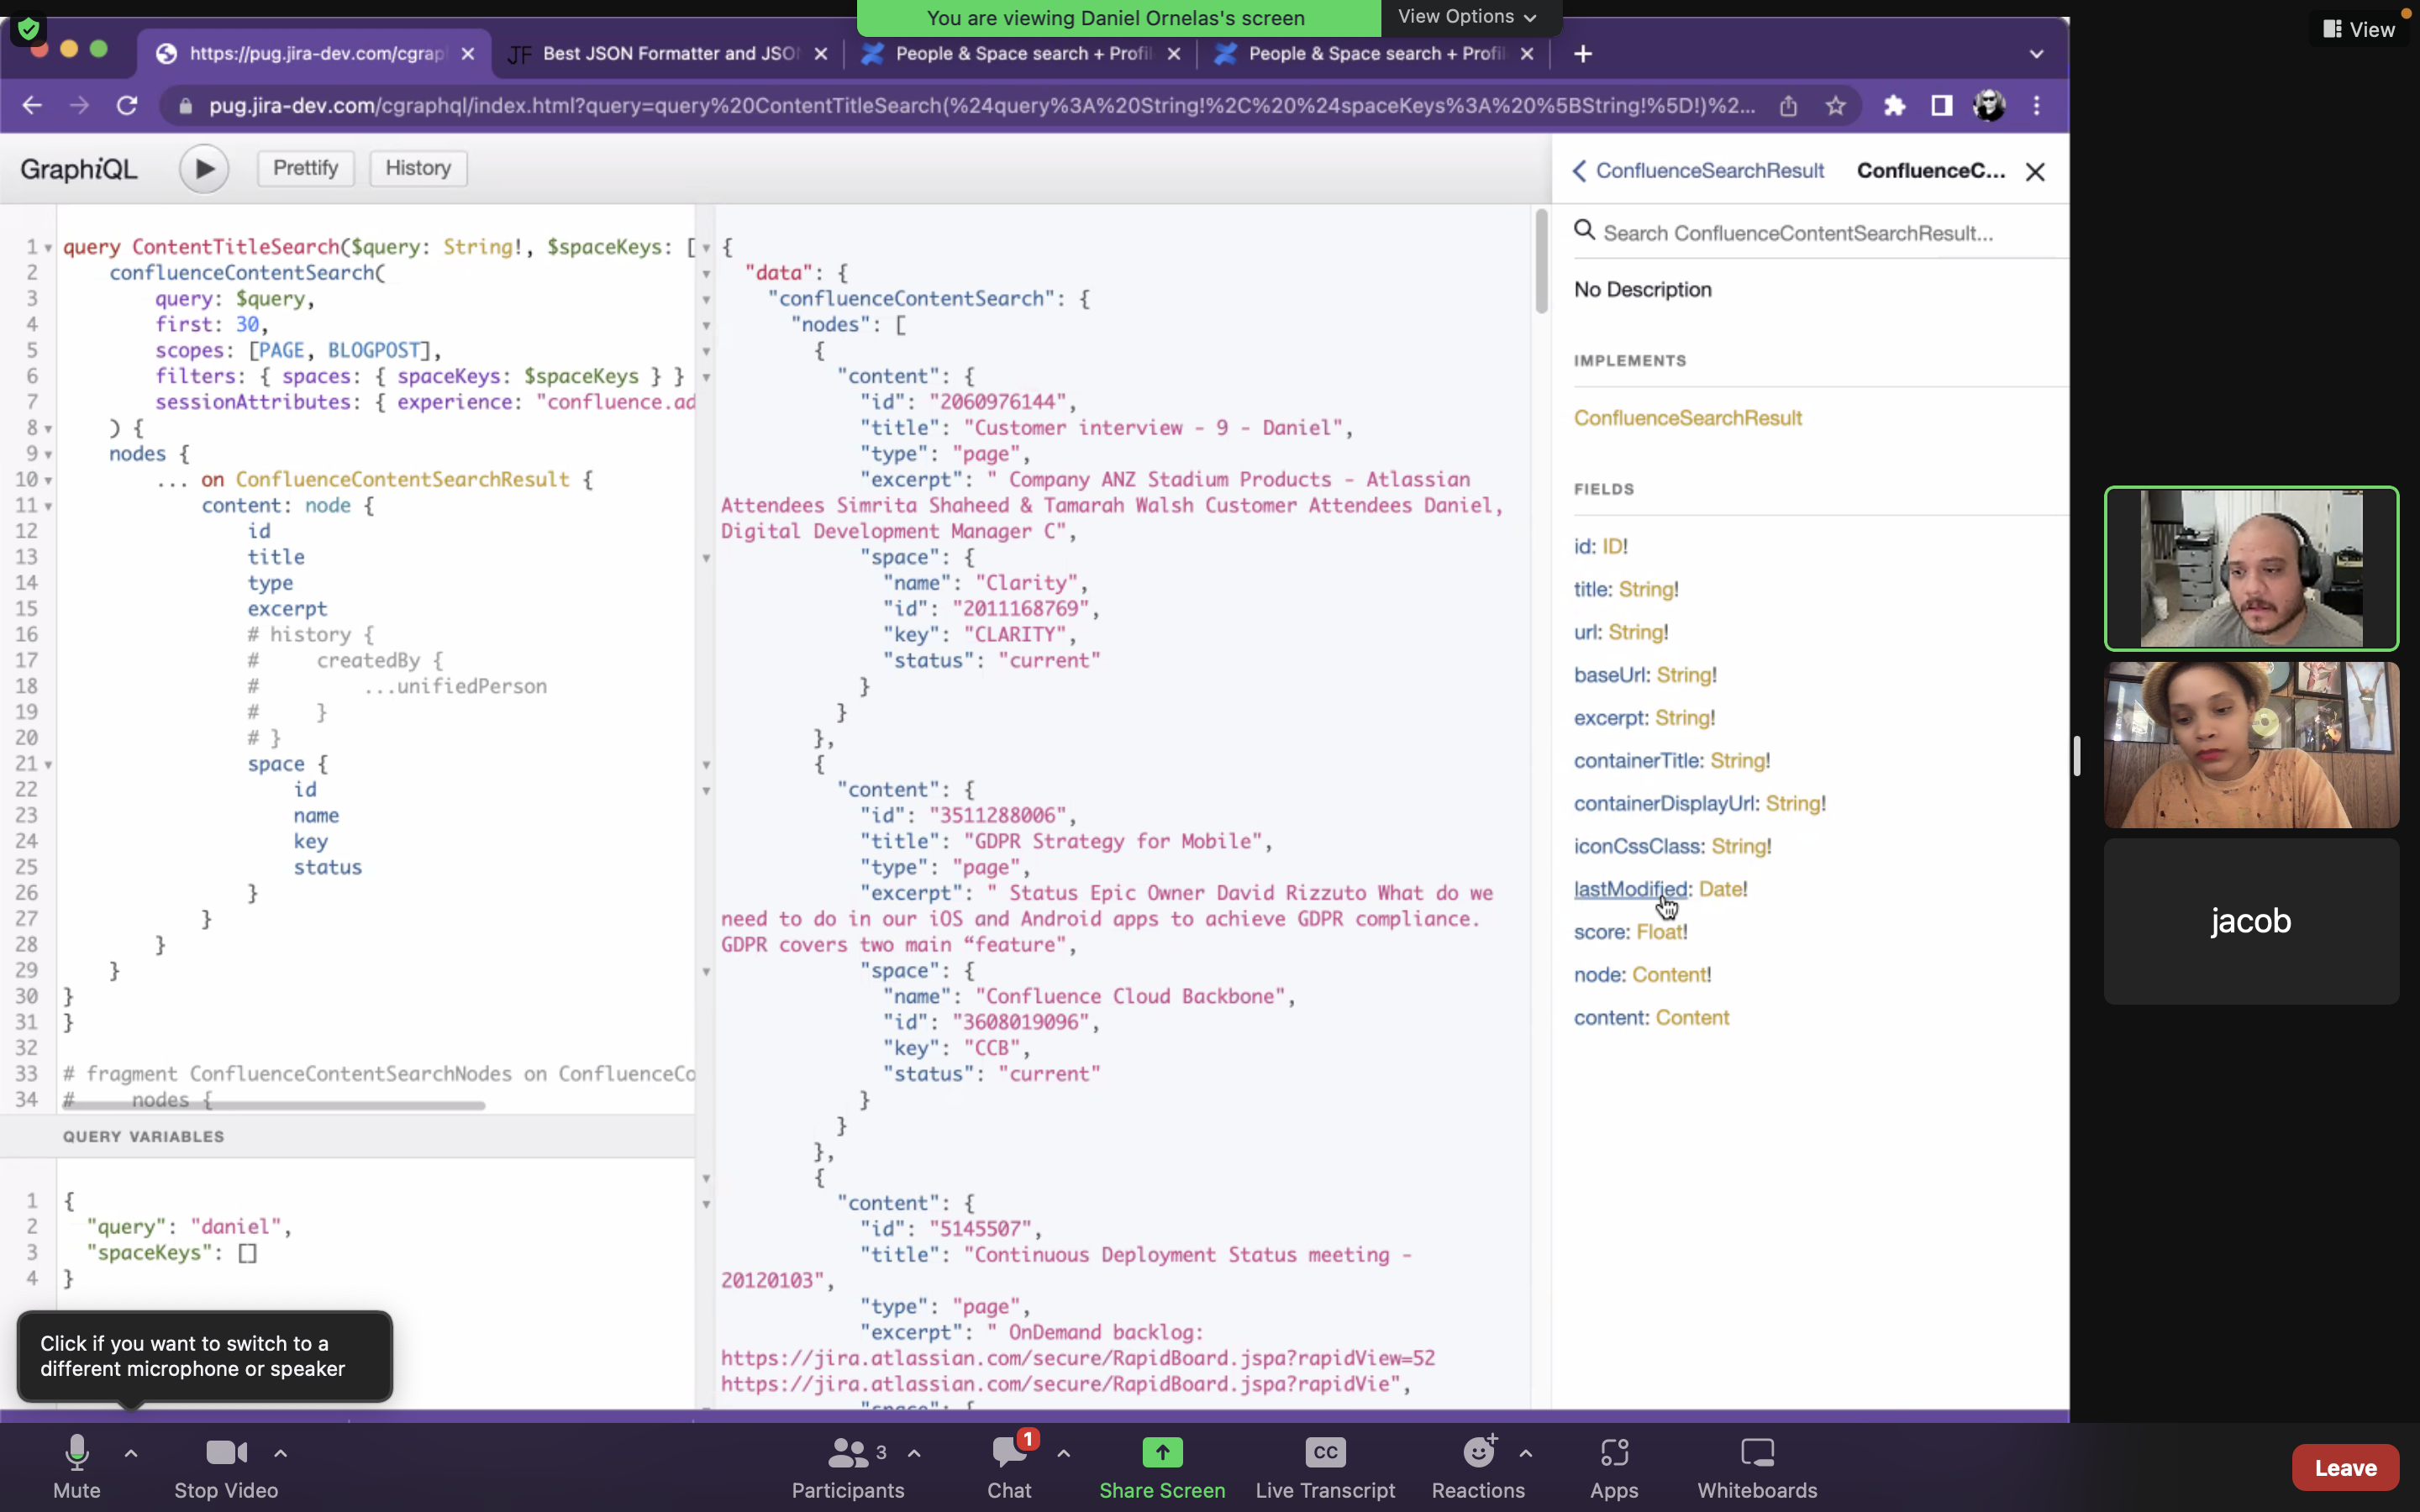Open the ConfluenceSearchResult implements link
The height and width of the screenshot is (1512, 2420).
pos(1687,418)
